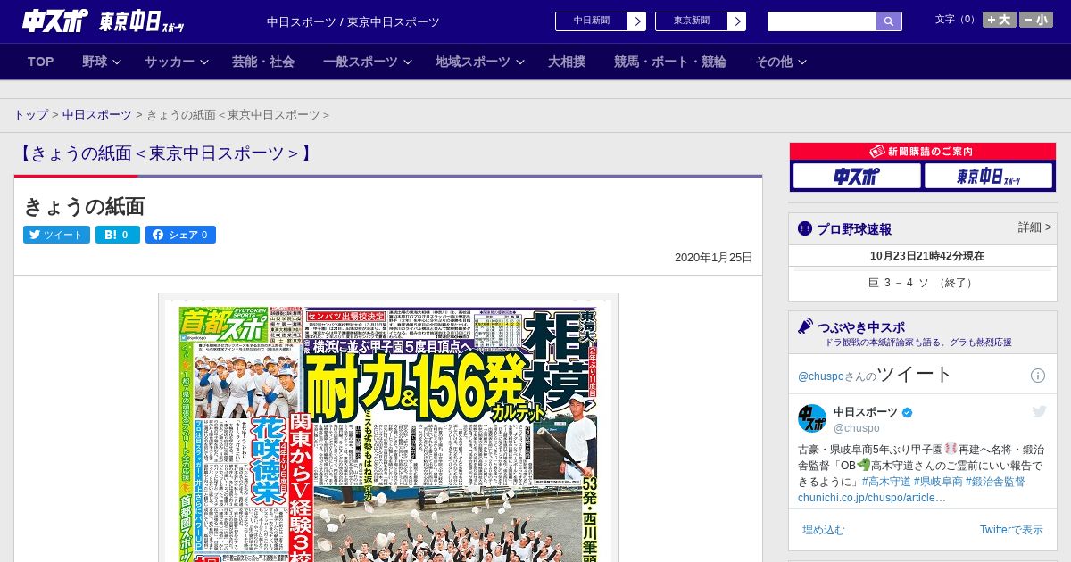Decrease text size with −小 button
Image resolution: width=1071 pixels, height=562 pixels.
click(x=1036, y=20)
